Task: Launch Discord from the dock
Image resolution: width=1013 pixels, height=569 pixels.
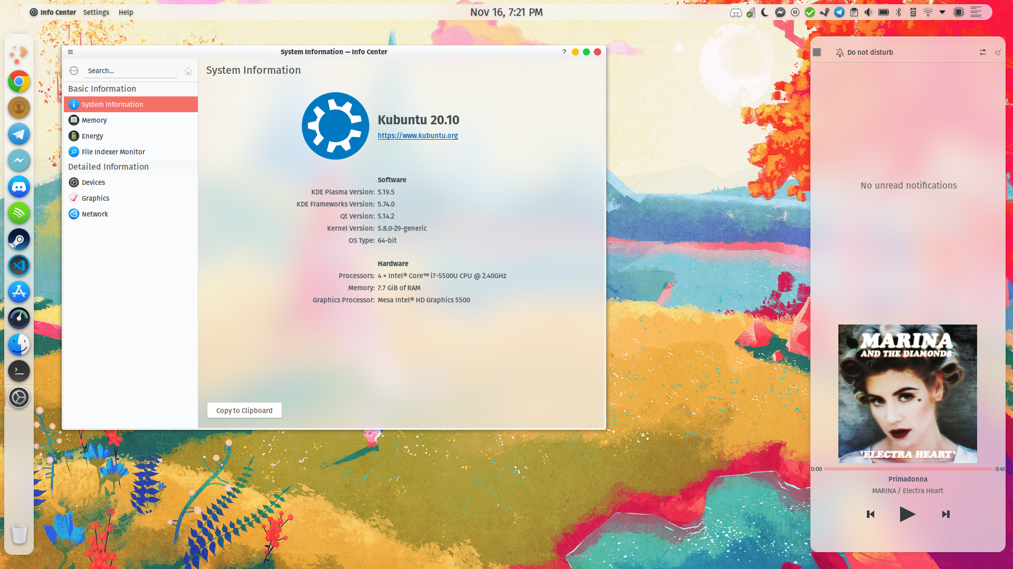Action: [19, 187]
